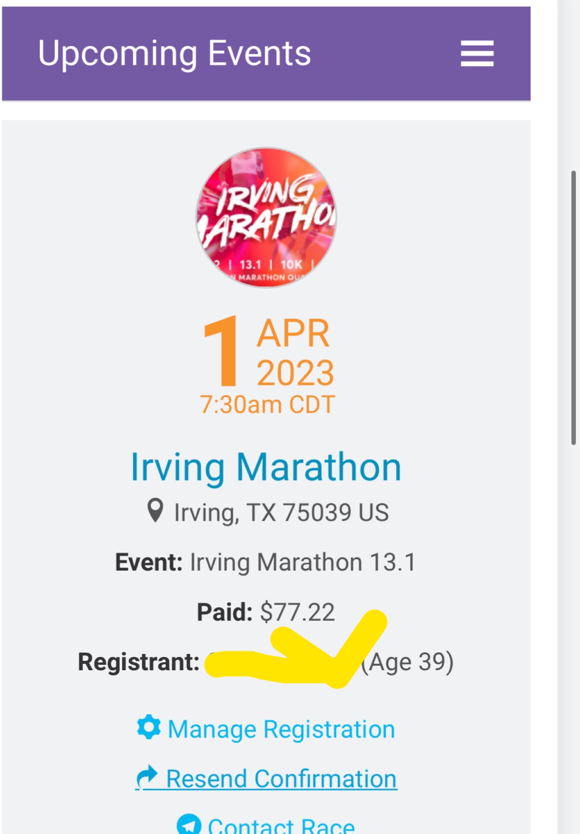Viewport: 580px width, 834px height.
Task: Click the page vertical scrollbar thumb
Action: point(573,308)
